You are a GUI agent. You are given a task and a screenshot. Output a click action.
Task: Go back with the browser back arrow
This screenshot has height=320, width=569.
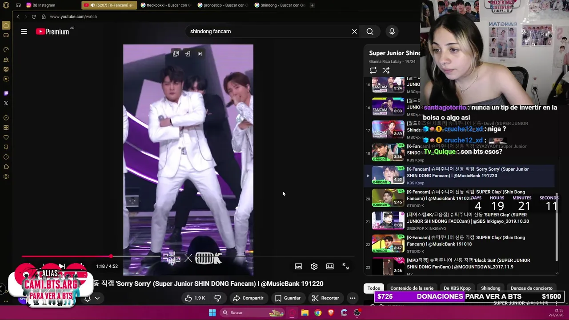tap(18, 16)
